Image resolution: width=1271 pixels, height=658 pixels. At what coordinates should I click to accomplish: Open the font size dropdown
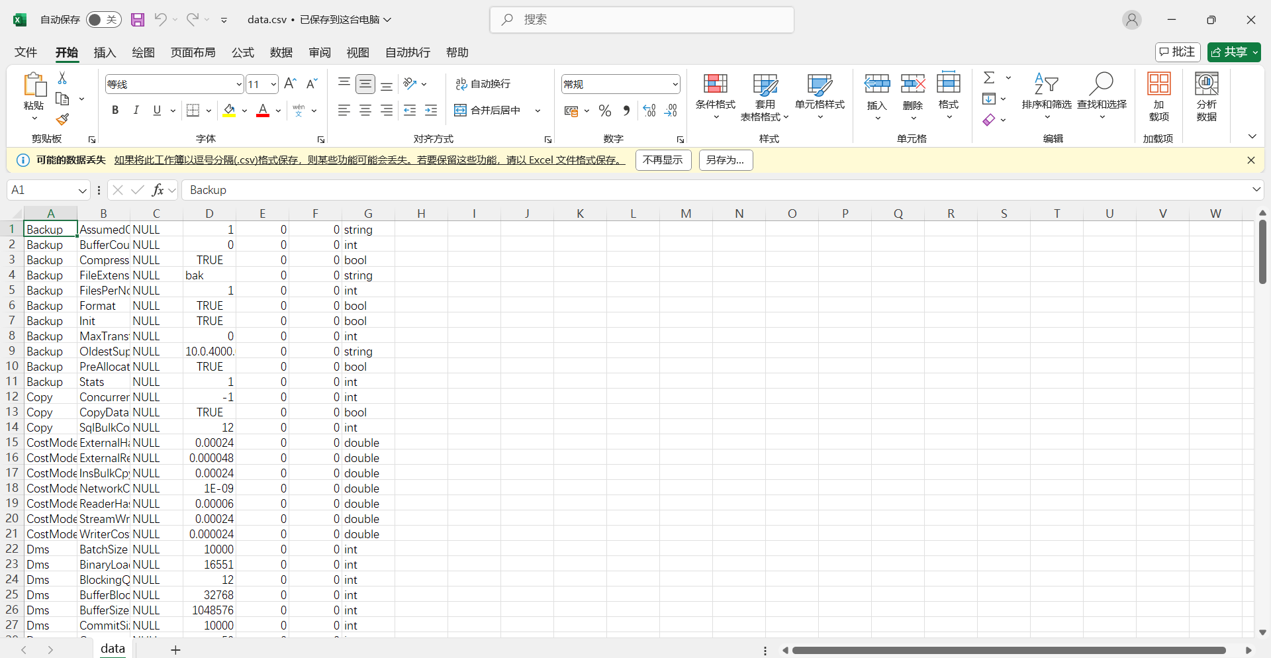(273, 84)
